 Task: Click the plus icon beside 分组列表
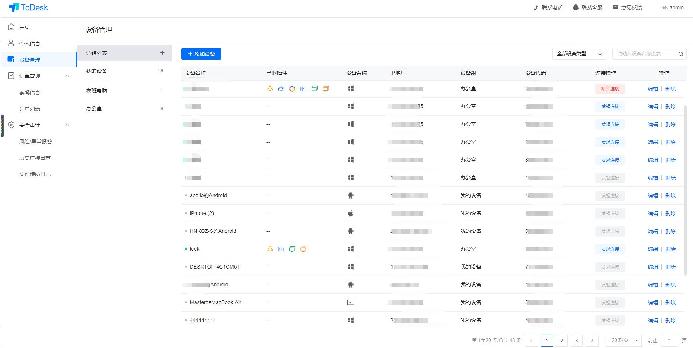point(162,53)
